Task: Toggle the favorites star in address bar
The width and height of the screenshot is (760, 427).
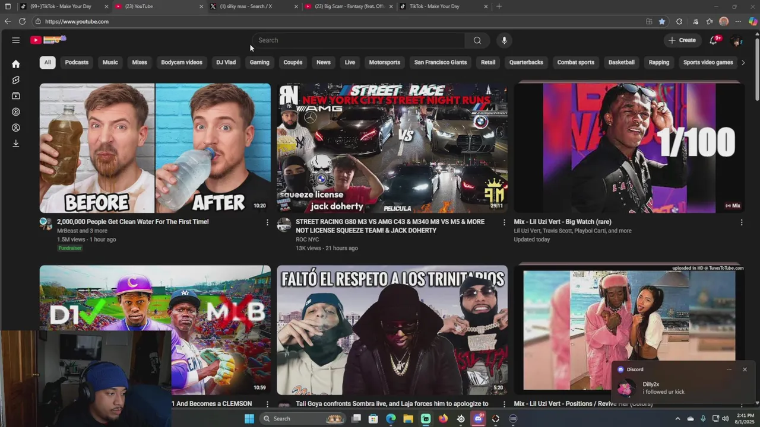Action: point(661,21)
